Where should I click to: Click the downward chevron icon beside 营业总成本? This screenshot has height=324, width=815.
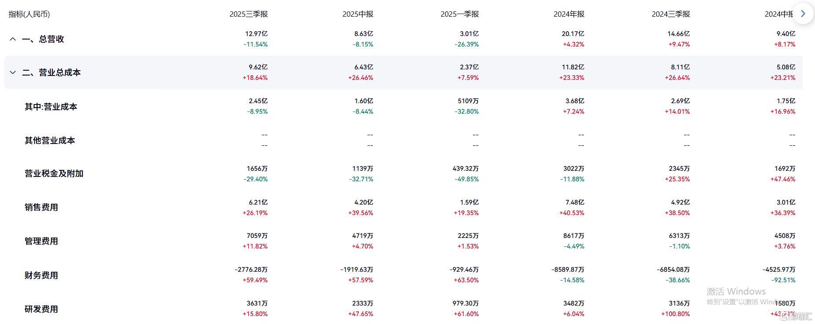click(12, 72)
